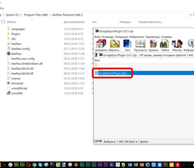Click the Test (Тест) toolbar icon
194x168 pixels.
(x=127, y=44)
